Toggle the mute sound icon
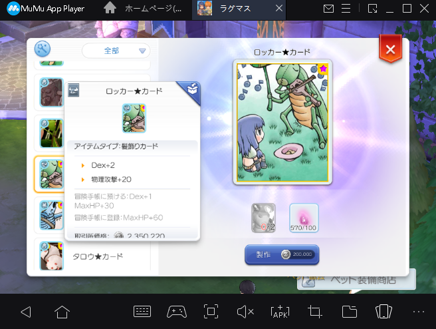This screenshot has width=436, height=329. [x=245, y=312]
